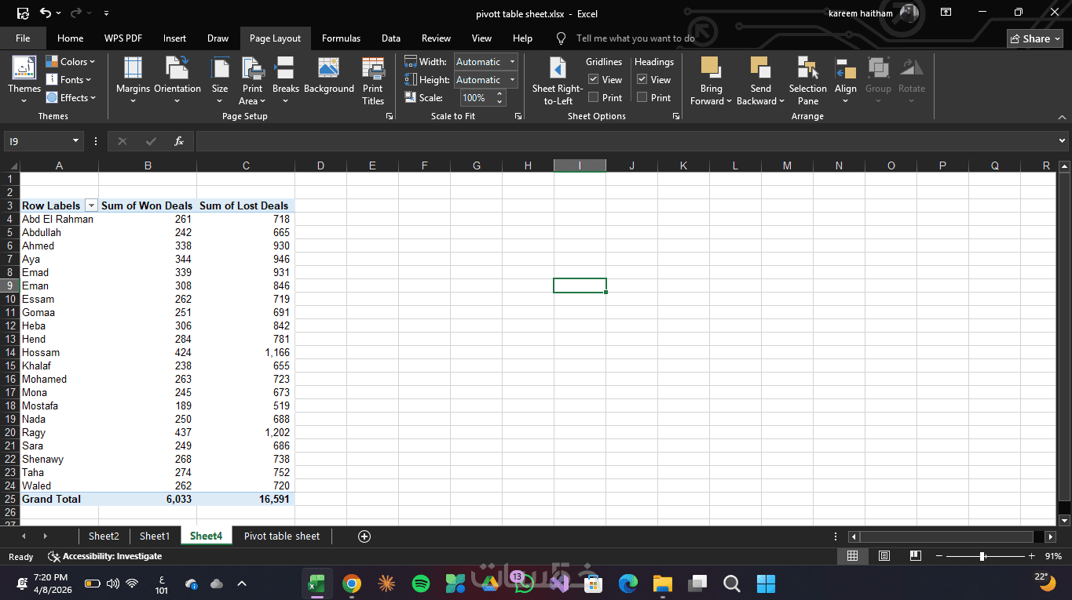
Task: Switch to the Formulas tab
Action: (x=341, y=38)
